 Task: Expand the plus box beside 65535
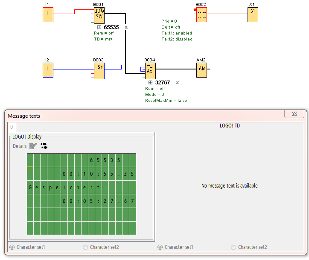(99, 27)
